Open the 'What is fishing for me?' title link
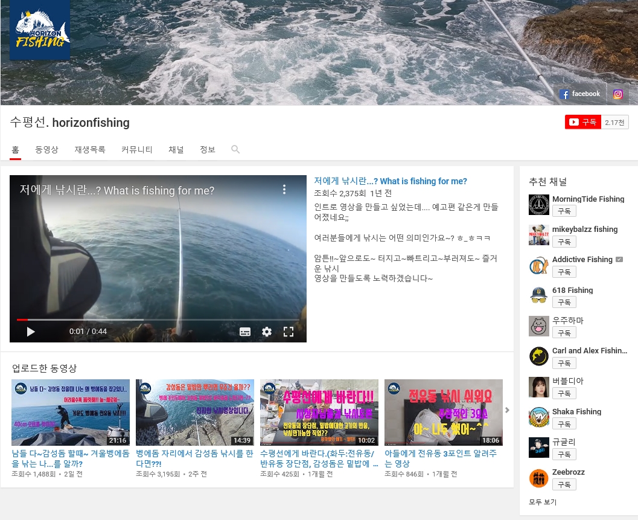 point(391,181)
